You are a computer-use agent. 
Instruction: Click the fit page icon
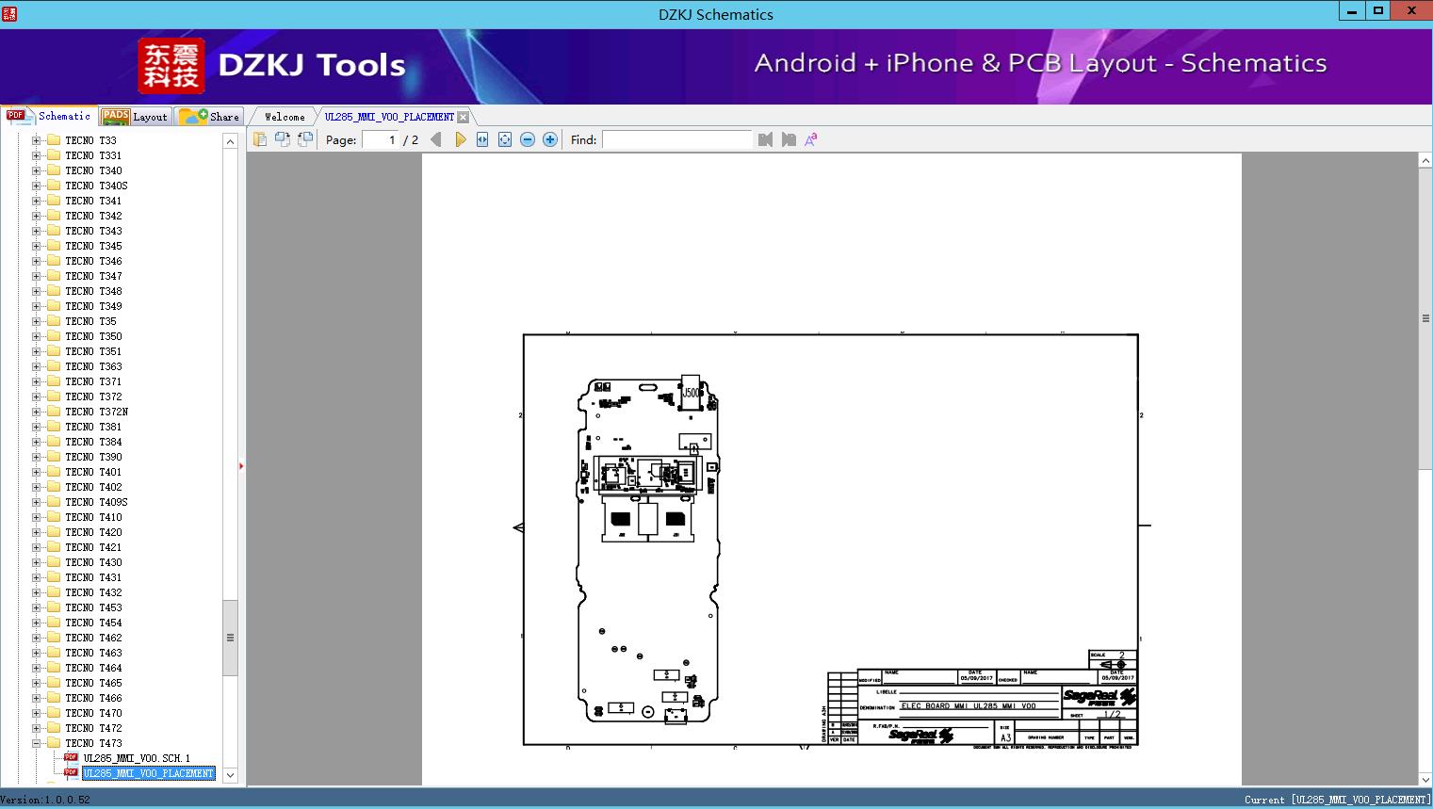click(505, 139)
